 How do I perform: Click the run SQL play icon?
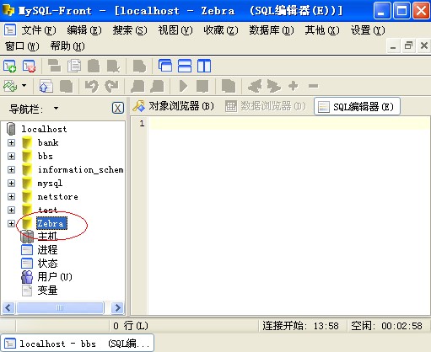(183, 86)
